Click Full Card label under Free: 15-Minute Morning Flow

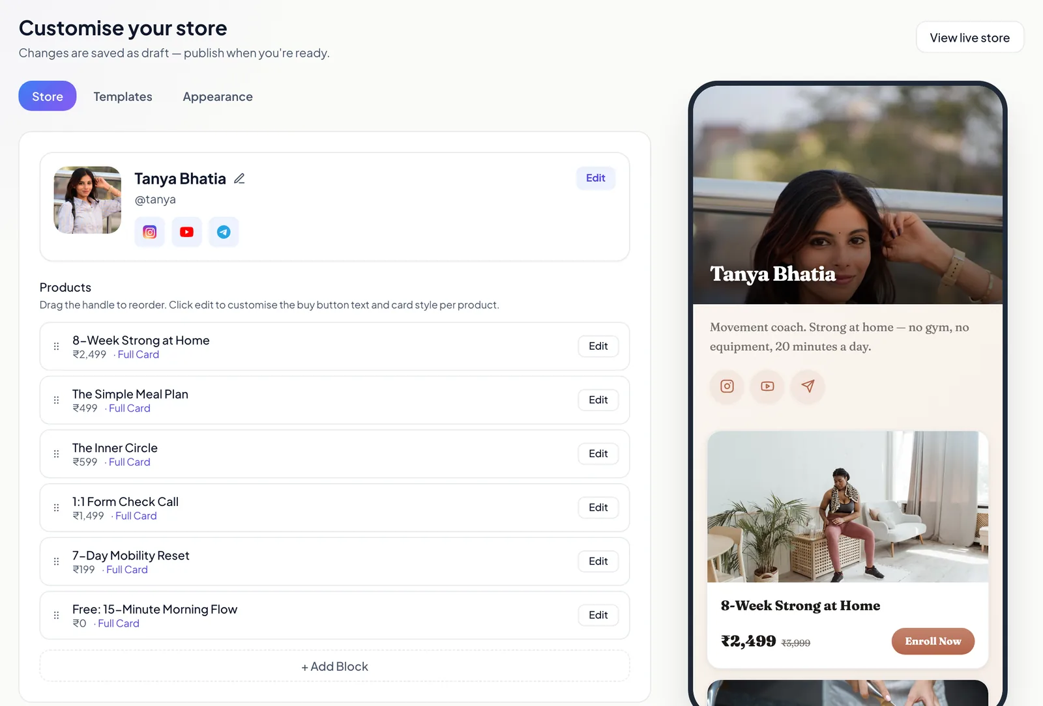coord(118,623)
